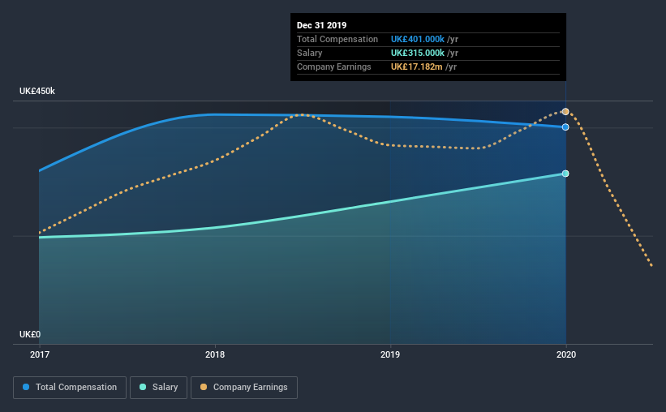This screenshot has width=666, height=412.
Task: Click the teal Salary data point at 2020
Action: 565,174
